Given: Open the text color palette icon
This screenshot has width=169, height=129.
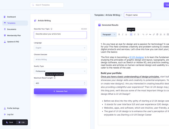Looking at the screenshot, I should [x=157, y=35].
